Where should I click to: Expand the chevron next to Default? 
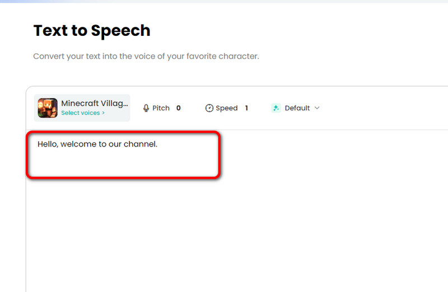(317, 108)
